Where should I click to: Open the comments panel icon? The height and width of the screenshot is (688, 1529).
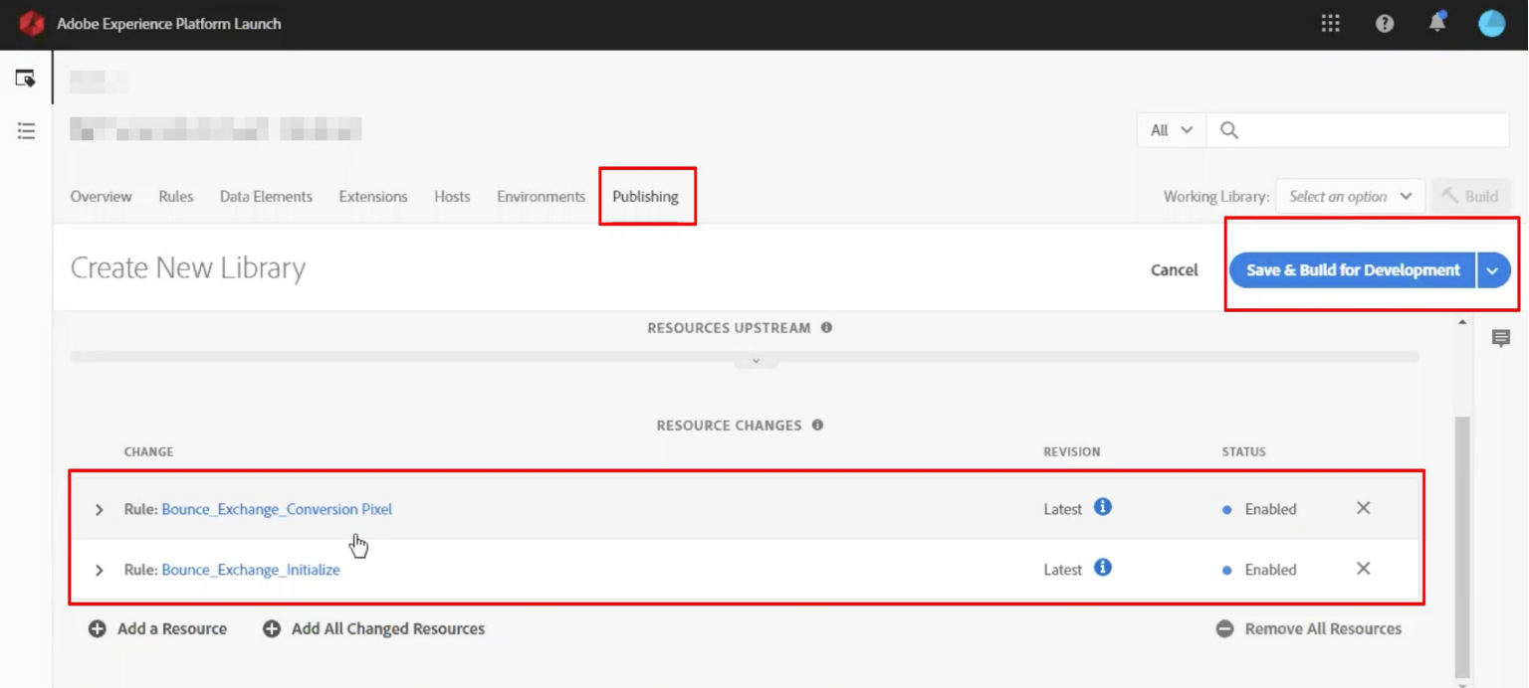click(1501, 339)
